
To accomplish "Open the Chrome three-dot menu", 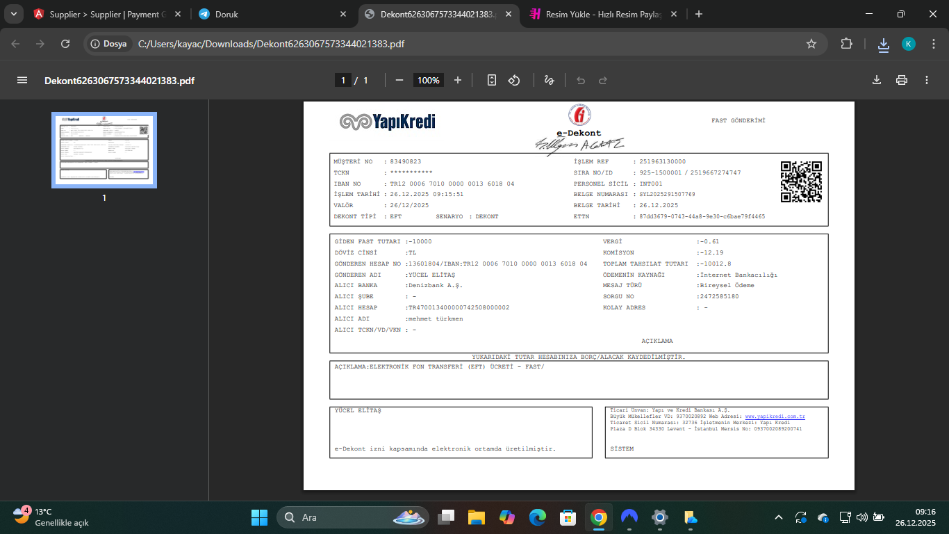I will 934,44.
